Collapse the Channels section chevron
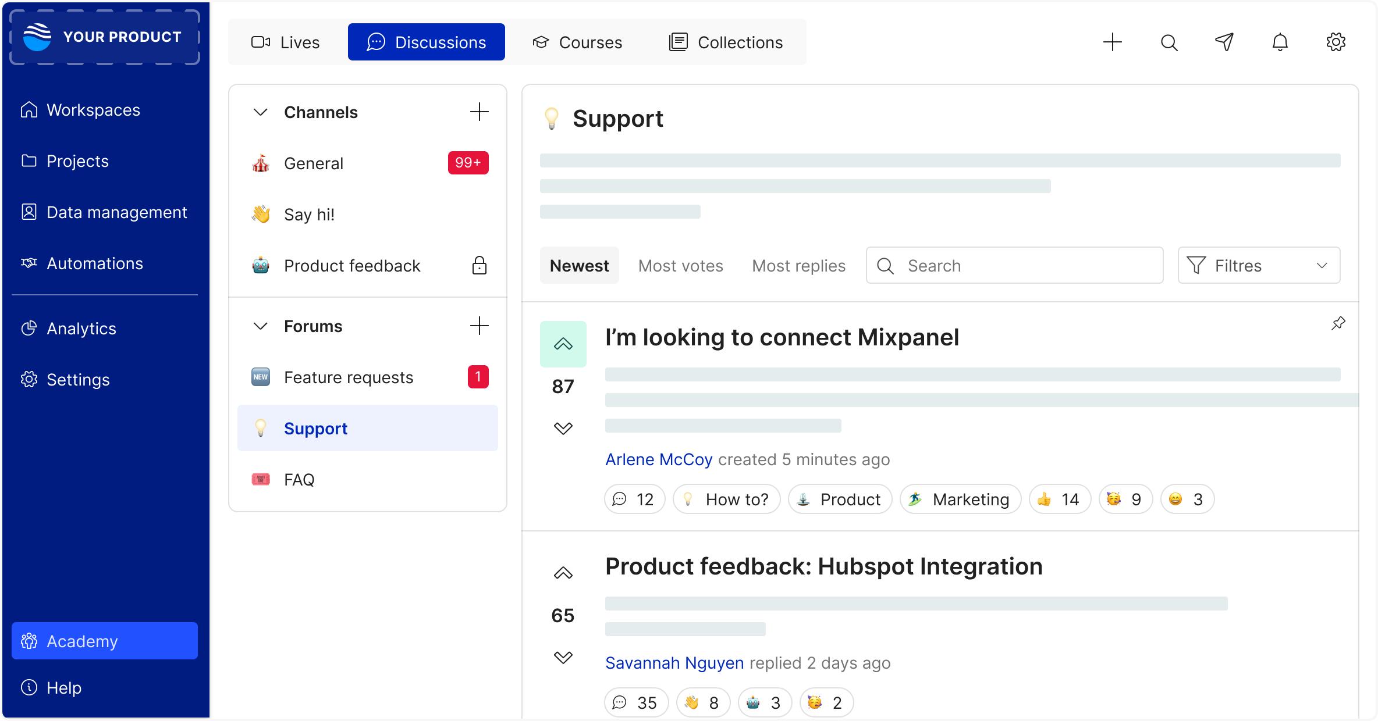Screen dimensions: 1378x721 tap(261, 112)
